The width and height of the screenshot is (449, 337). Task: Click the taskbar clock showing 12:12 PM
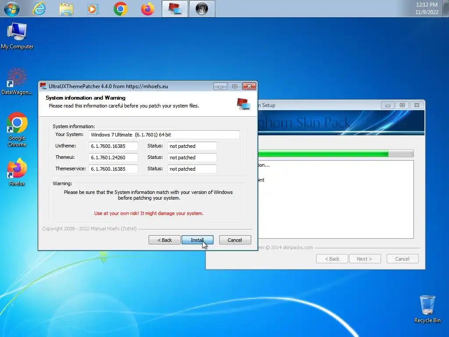[x=427, y=9]
